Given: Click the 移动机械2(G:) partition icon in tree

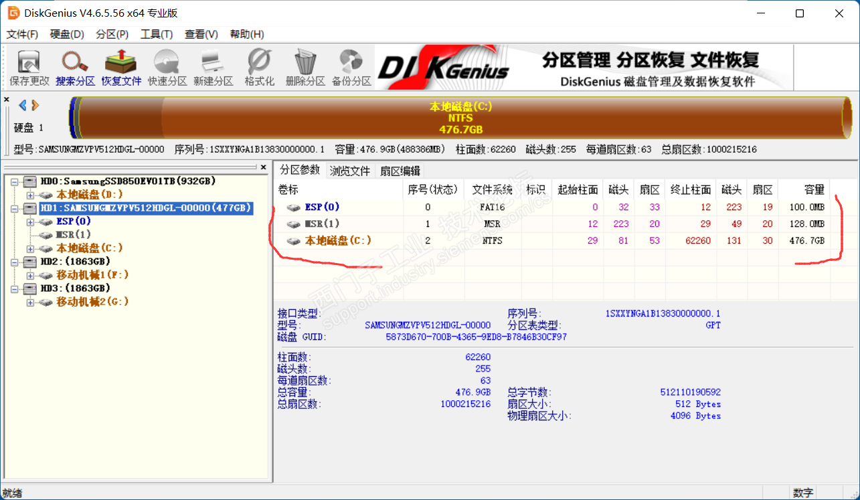Looking at the screenshot, I should pyautogui.click(x=46, y=302).
